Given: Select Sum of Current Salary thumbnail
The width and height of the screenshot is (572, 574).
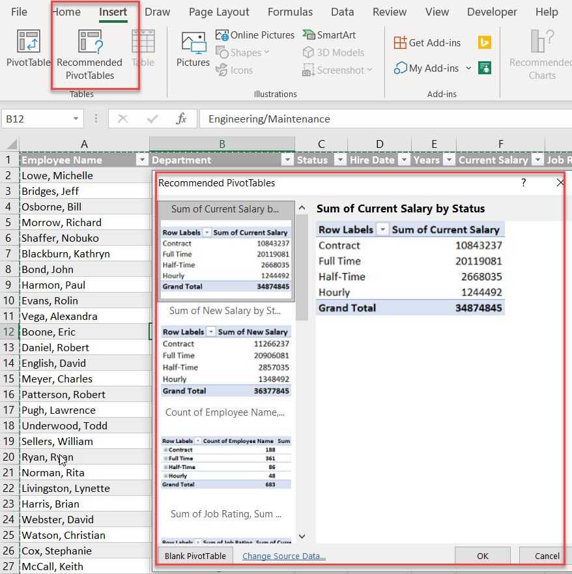Looking at the screenshot, I should coord(226,251).
